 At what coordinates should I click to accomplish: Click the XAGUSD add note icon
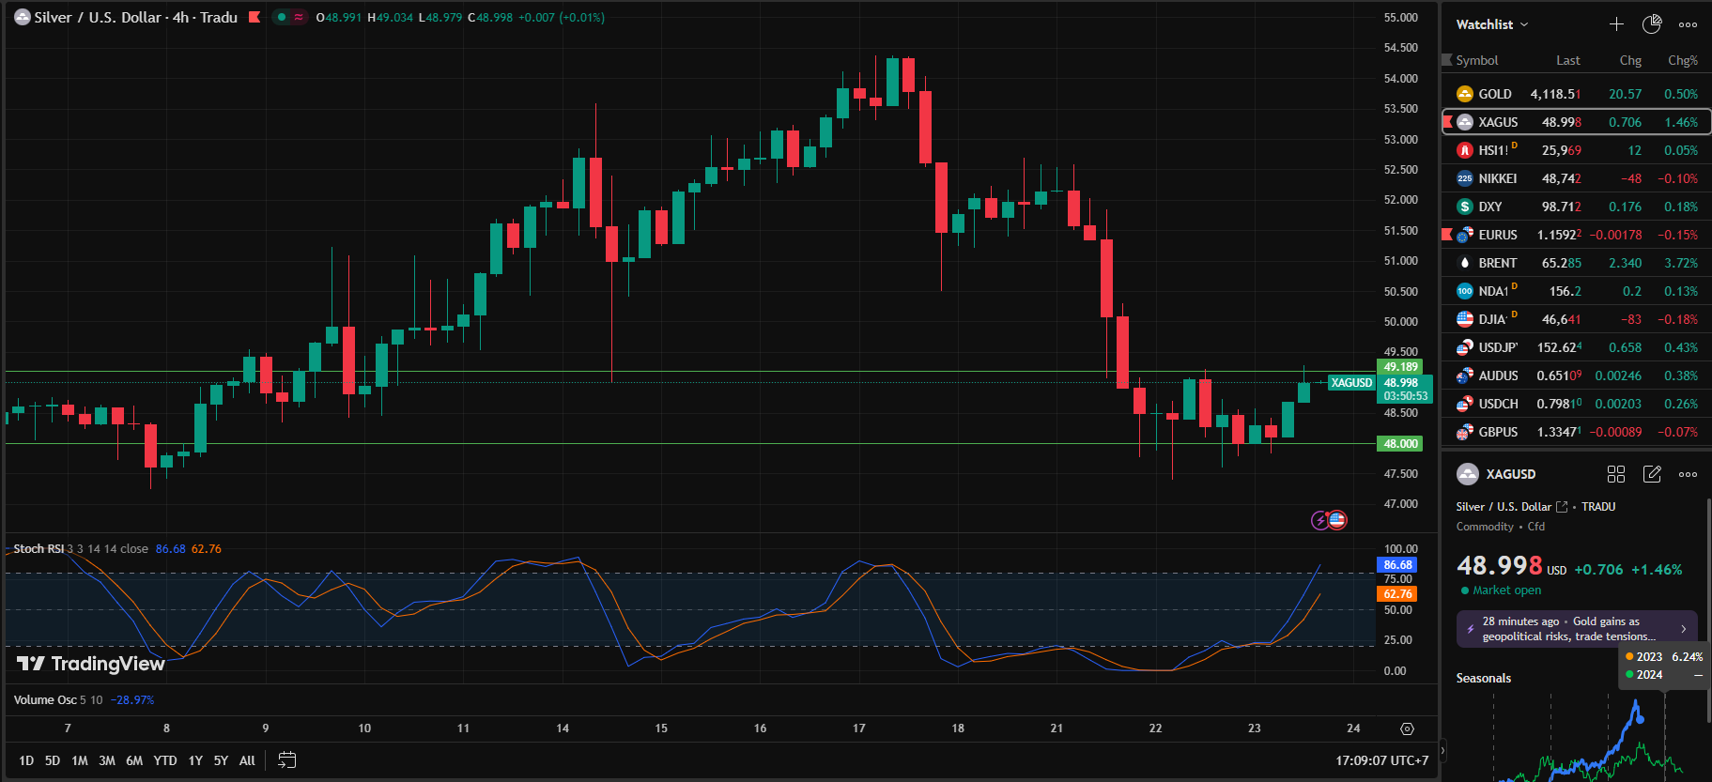(1652, 474)
